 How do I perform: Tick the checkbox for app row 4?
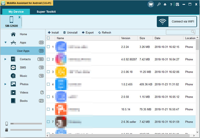coord(48,84)
